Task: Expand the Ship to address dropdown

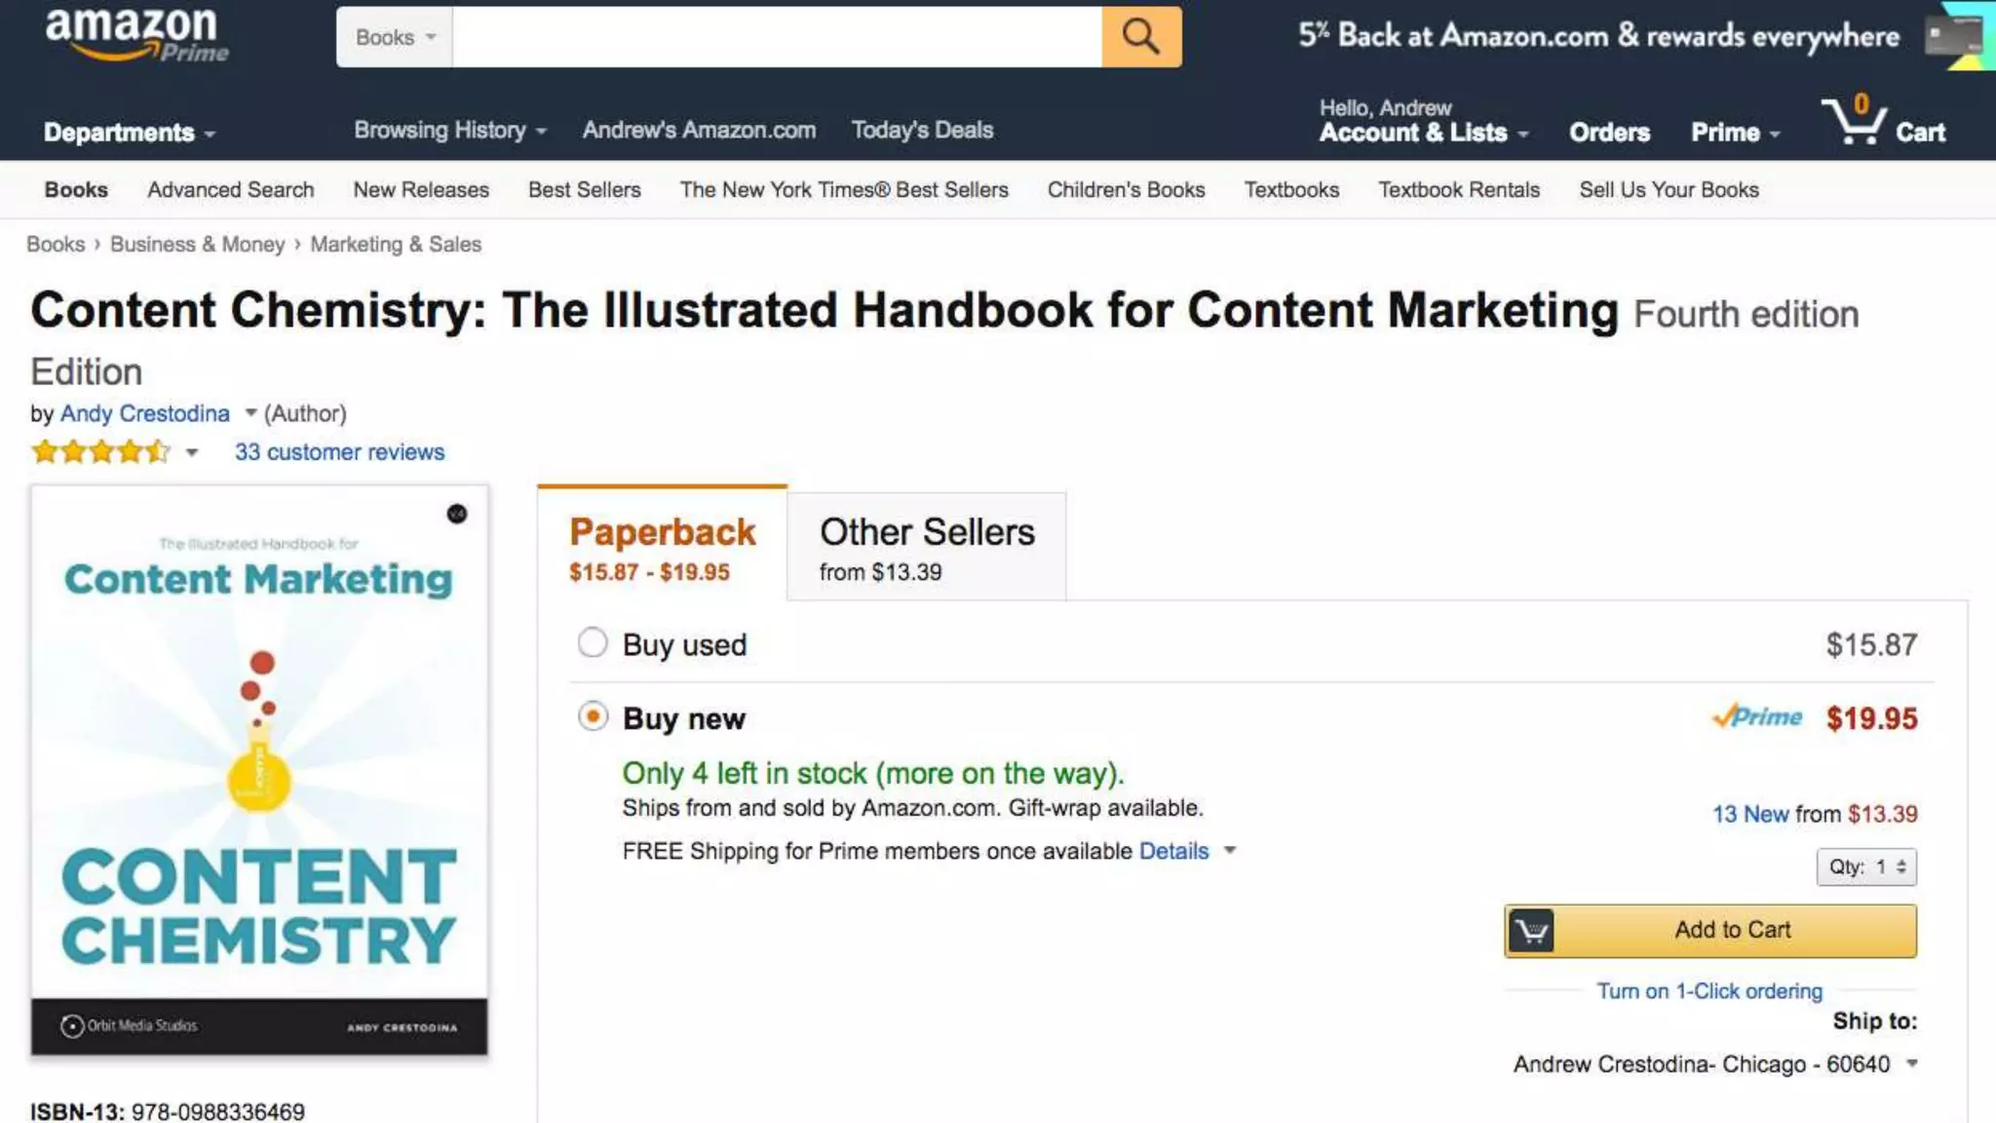Action: click(x=1911, y=1064)
